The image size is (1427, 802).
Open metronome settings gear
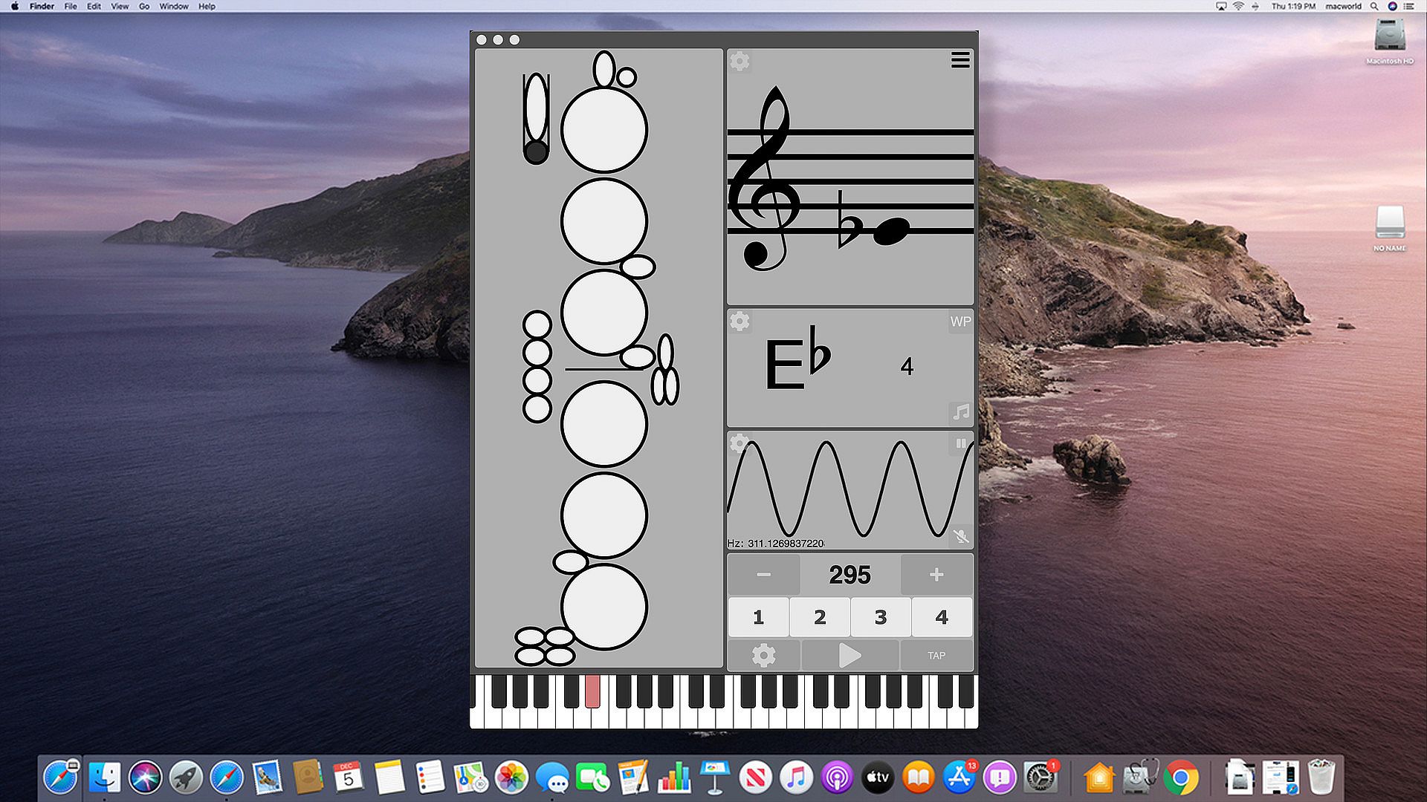763,656
